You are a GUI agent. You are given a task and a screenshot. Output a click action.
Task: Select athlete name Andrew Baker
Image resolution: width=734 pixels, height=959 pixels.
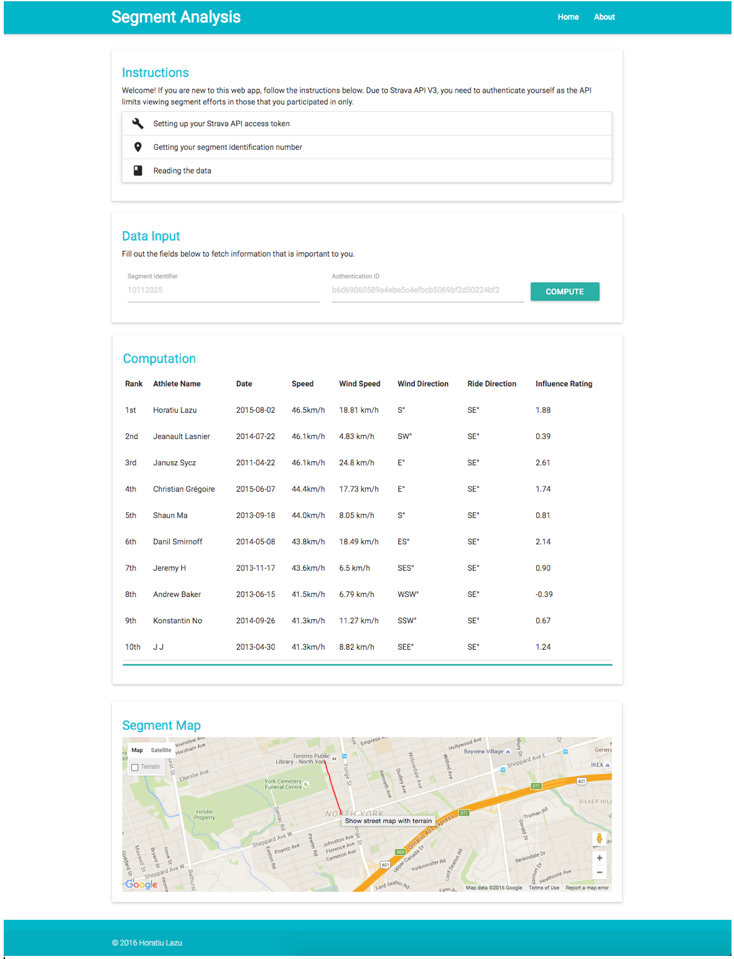(177, 595)
